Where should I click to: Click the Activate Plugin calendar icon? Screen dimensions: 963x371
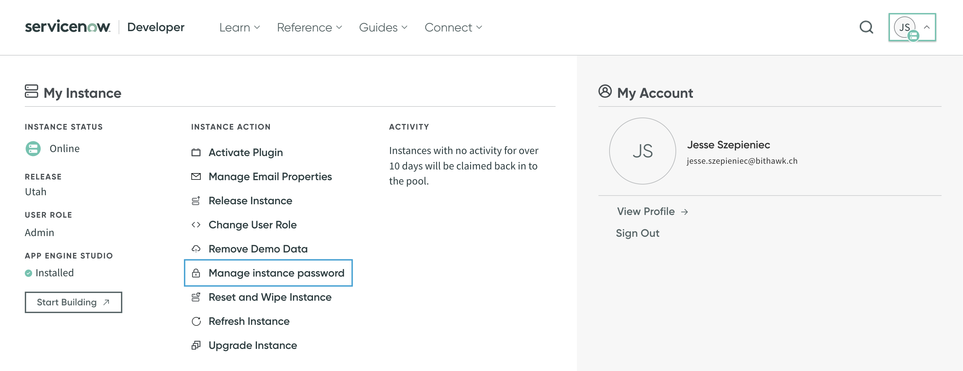[x=196, y=152]
